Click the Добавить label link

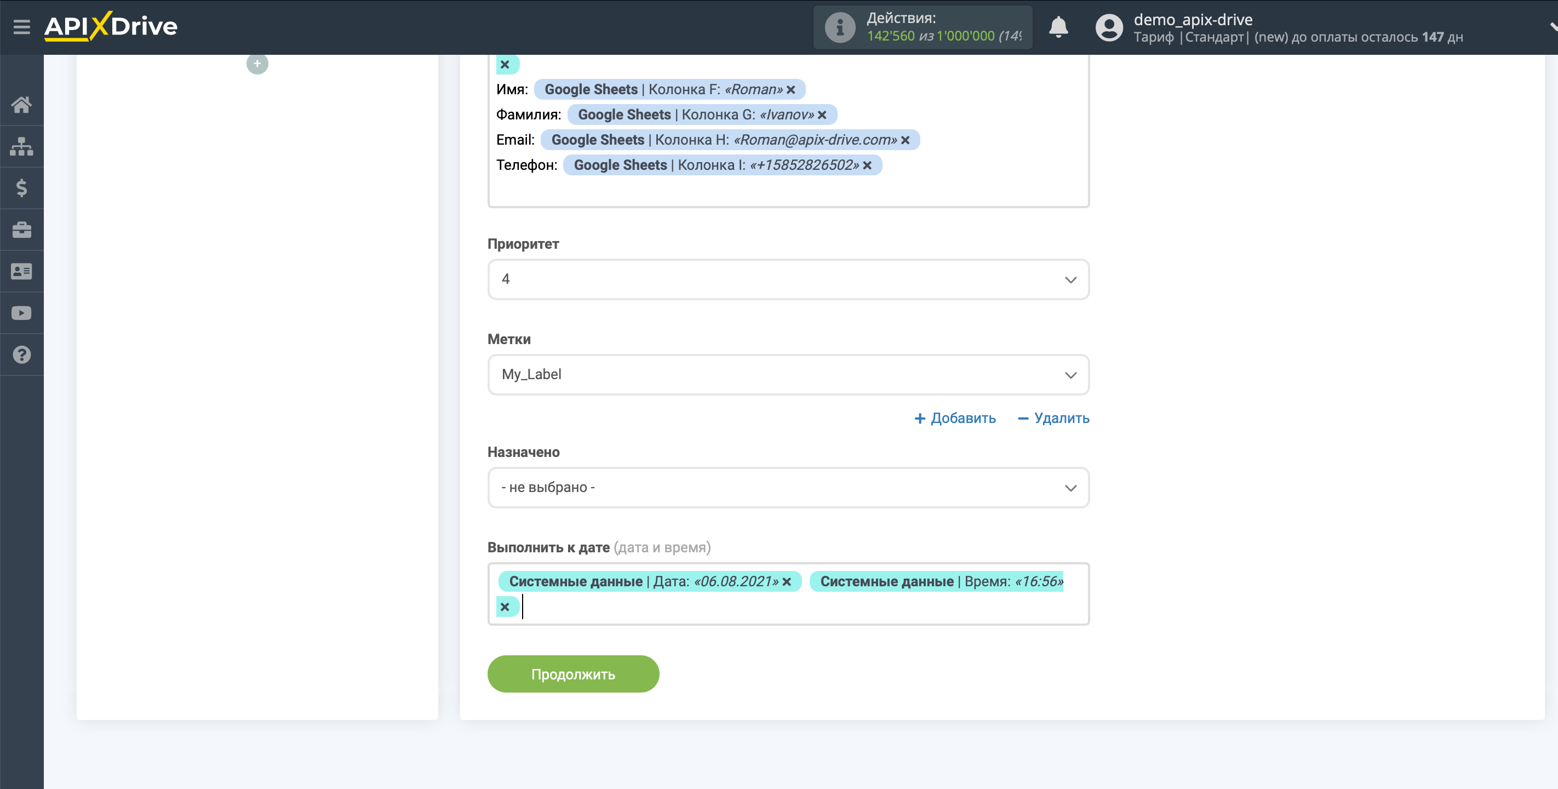pos(954,418)
